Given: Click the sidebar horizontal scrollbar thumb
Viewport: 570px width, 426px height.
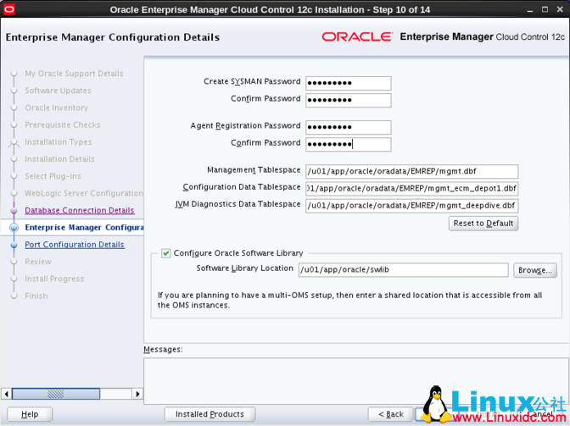Looking at the screenshot, I should pyautogui.click(x=56, y=394).
